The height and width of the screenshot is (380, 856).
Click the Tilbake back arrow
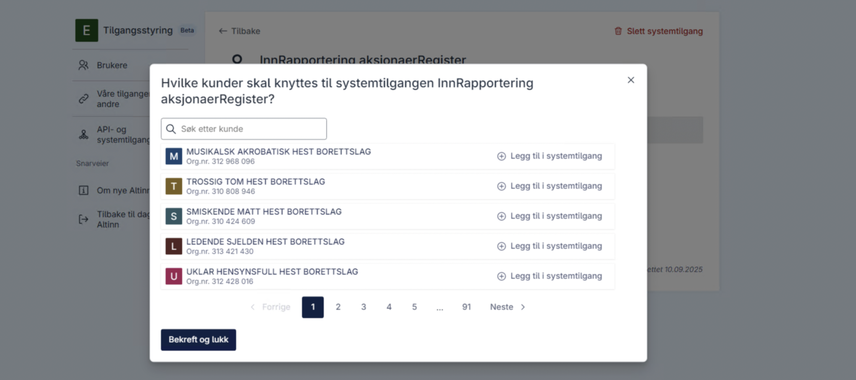tap(223, 31)
